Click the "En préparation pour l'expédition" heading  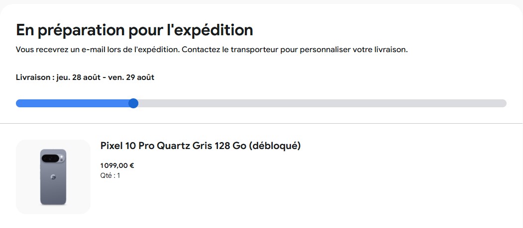[134, 30]
